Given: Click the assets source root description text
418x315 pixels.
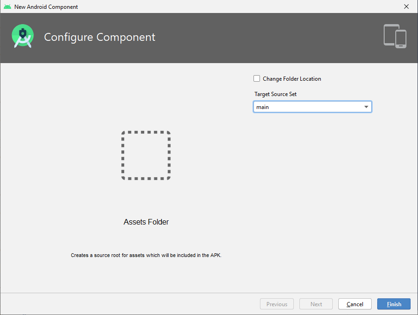Looking at the screenshot, I should click(x=146, y=255).
